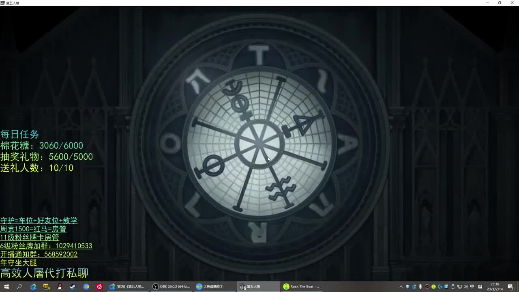Click the 高效人屠代打私聊 text
The height and width of the screenshot is (292, 519).
click(44, 273)
